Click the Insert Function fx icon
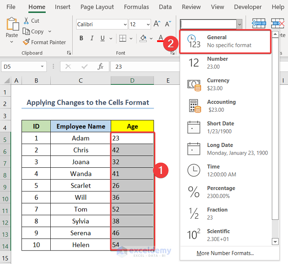Image resolution: width=288 pixels, height=264 pixels. (x=101, y=66)
